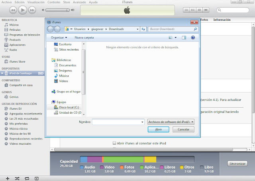Click Abrir in the file dialog
This screenshot has width=255, height=181.
(x=159, y=130)
